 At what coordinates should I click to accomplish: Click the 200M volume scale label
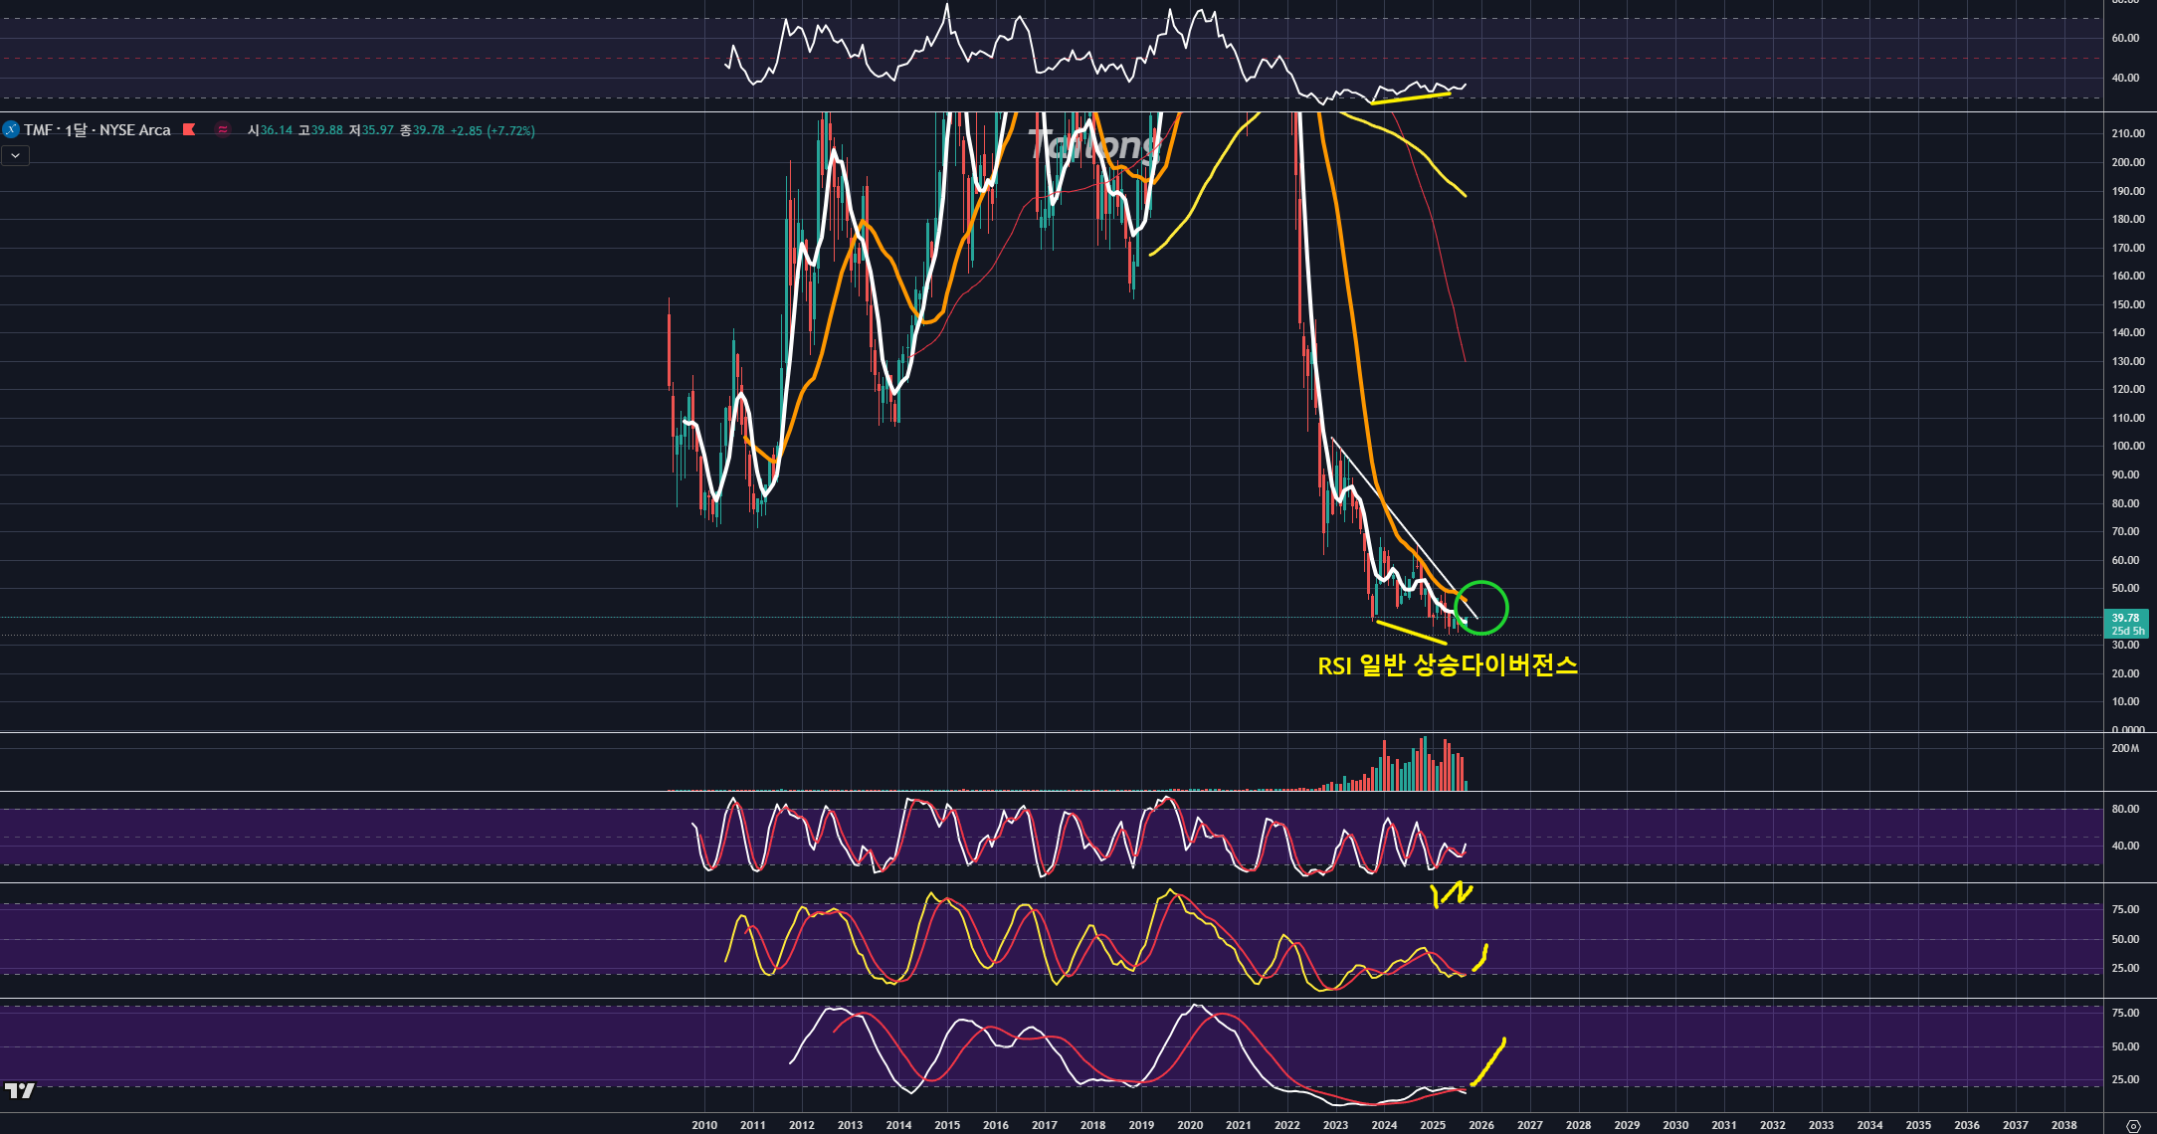(2125, 748)
